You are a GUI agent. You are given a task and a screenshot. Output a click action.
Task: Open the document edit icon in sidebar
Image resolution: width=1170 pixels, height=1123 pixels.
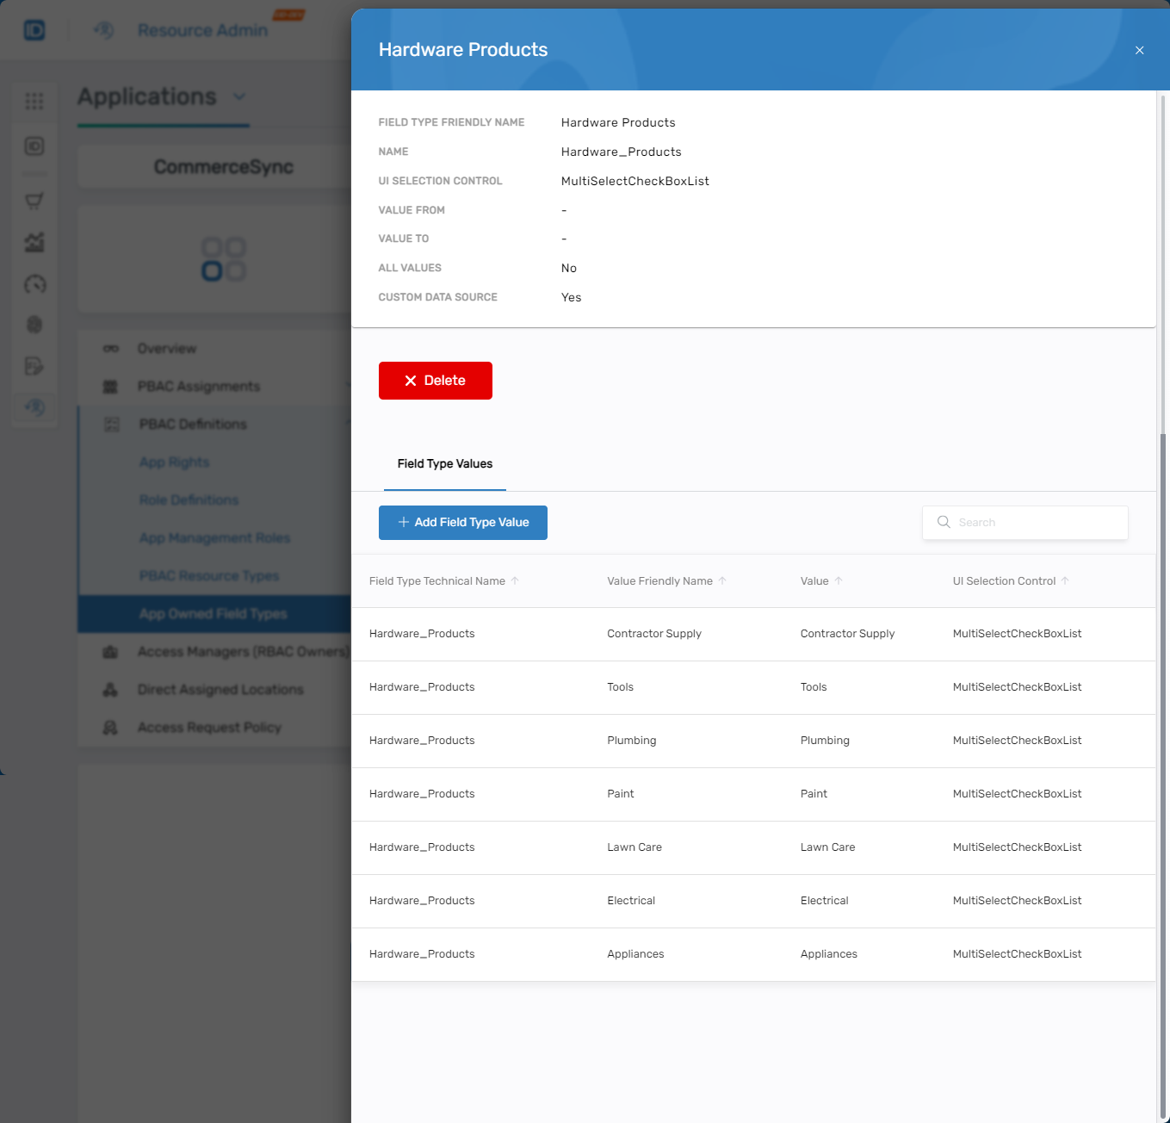tap(34, 366)
